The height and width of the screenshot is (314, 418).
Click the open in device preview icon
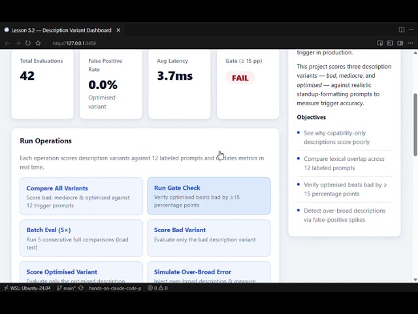pyautogui.click(x=379, y=43)
